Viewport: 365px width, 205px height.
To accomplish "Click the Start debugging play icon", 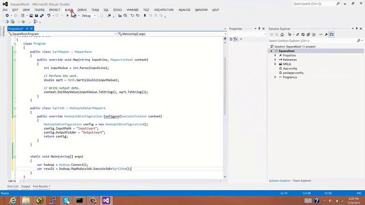I will click(67, 15).
